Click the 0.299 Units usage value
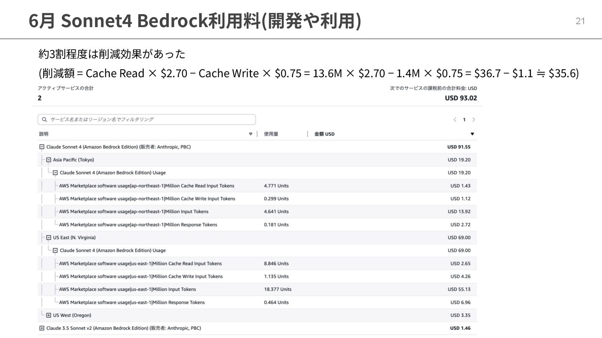This screenshot has height=338, width=602. (276, 199)
